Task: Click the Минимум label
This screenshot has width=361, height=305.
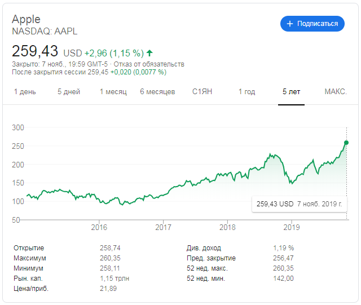Action: pos(28,268)
